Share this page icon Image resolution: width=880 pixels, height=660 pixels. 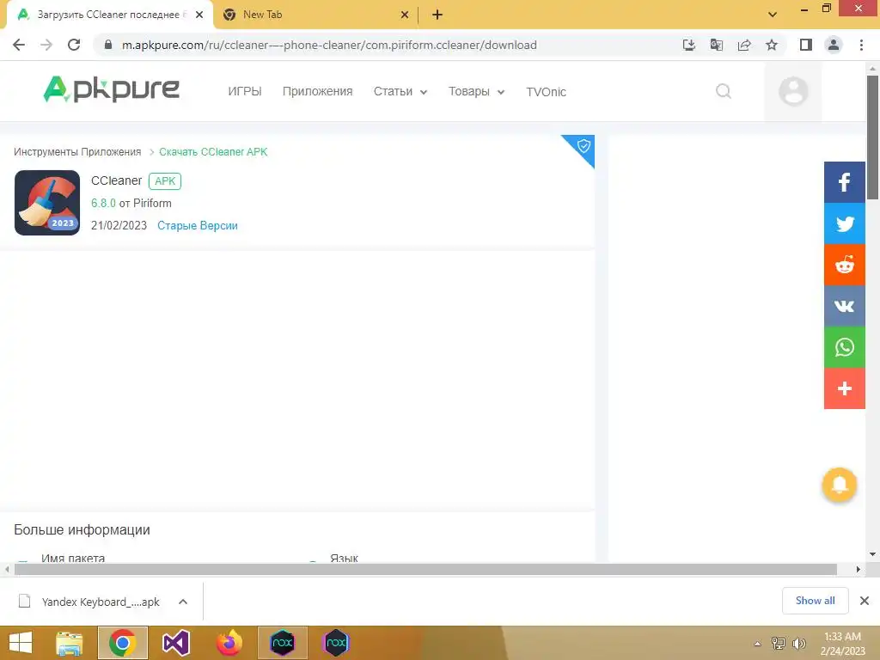744,45
